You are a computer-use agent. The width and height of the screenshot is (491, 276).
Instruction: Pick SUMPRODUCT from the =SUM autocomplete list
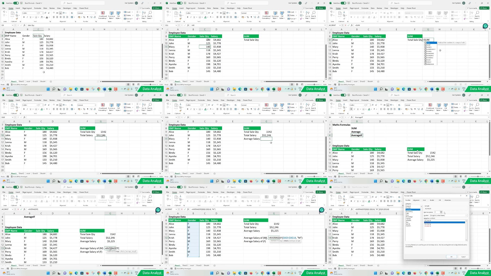(430, 49)
